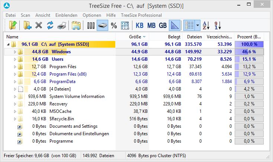Select the ProgramData row
The height and width of the screenshot is (162, 273).
point(134,82)
